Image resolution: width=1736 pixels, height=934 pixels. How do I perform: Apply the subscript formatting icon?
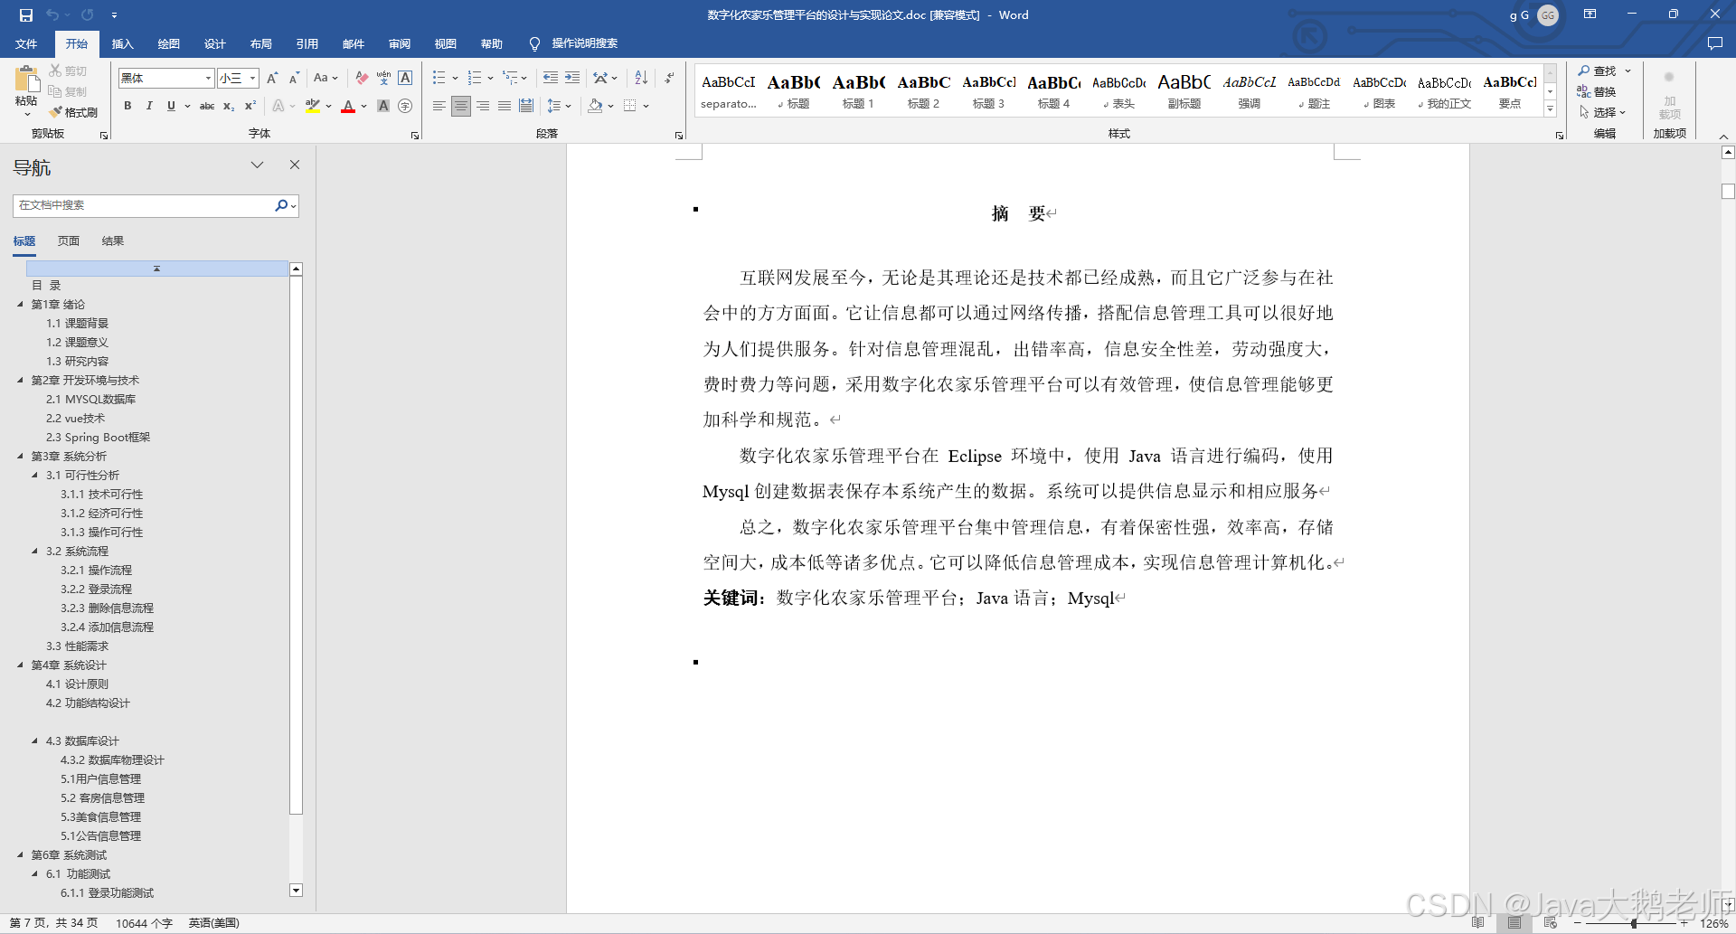229,107
